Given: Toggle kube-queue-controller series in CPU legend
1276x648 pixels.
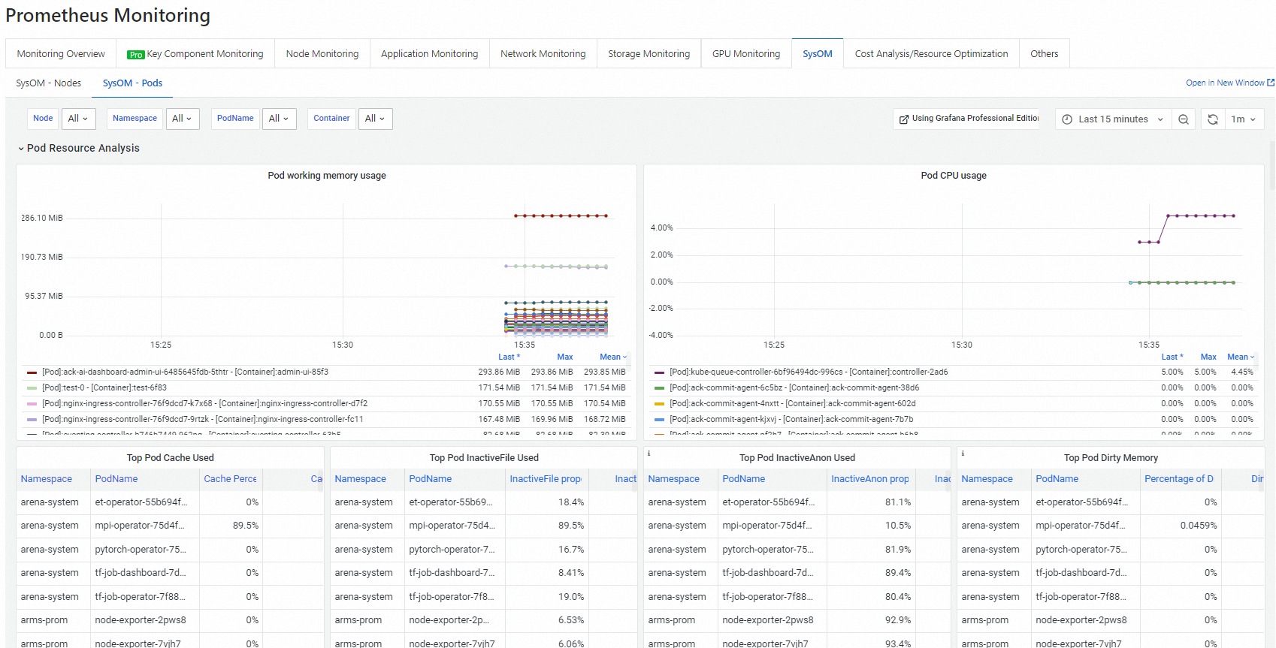Looking at the screenshot, I should point(809,372).
